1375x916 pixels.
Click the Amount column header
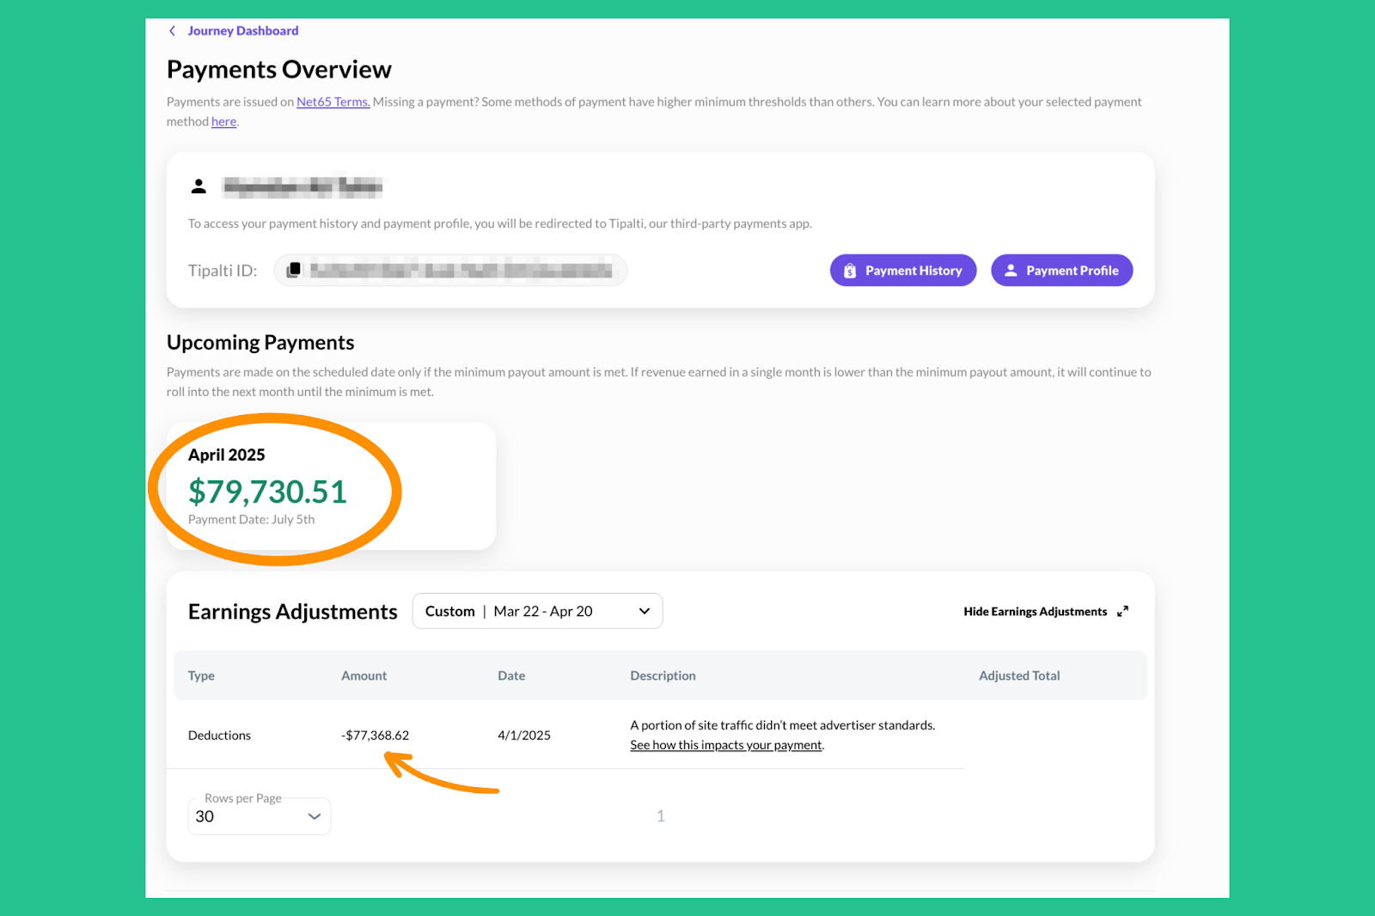tap(364, 676)
